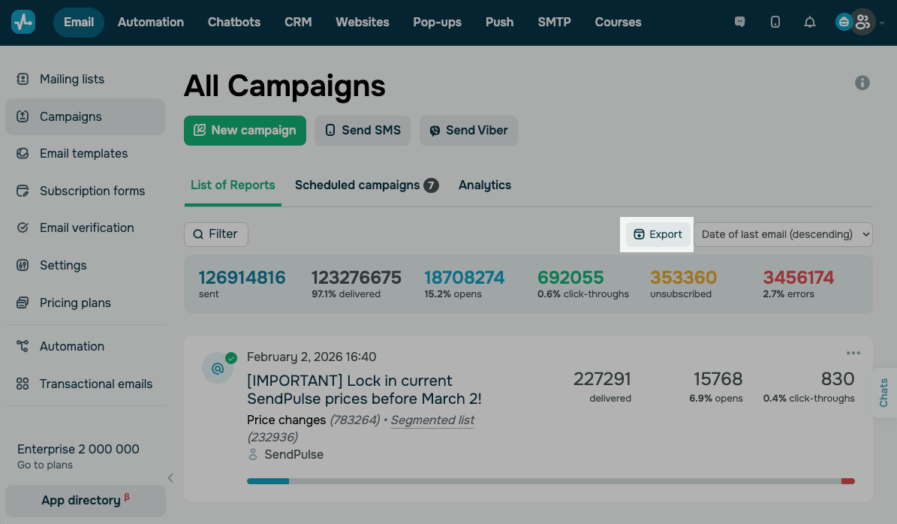This screenshot has height=524, width=897.
Task: Collapse the left sidebar with chevron
Action: pos(170,478)
